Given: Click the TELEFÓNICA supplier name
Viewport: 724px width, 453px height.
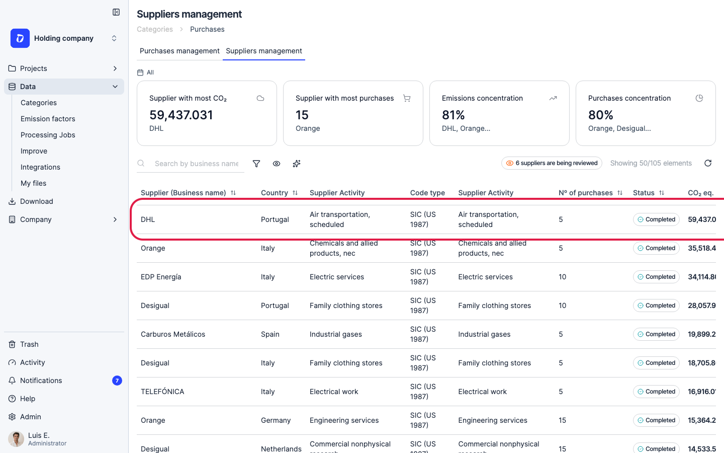Looking at the screenshot, I should (x=162, y=392).
